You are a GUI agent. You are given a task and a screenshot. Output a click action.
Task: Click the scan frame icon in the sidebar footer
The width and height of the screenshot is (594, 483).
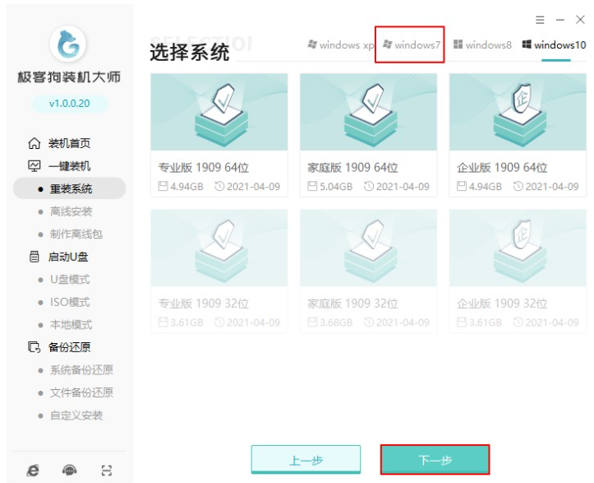click(x=107, y=471)
